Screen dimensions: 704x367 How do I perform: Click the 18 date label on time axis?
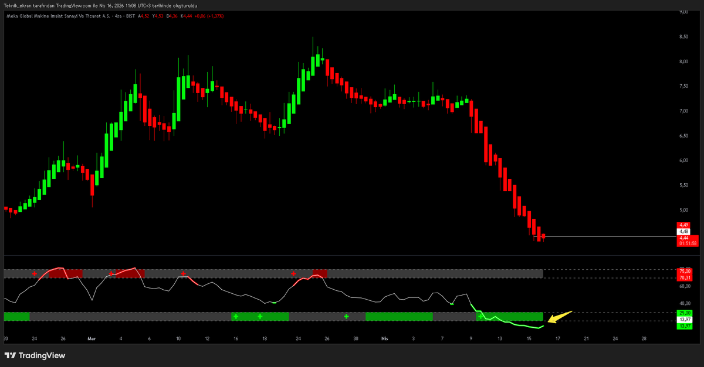coord(265,338)
